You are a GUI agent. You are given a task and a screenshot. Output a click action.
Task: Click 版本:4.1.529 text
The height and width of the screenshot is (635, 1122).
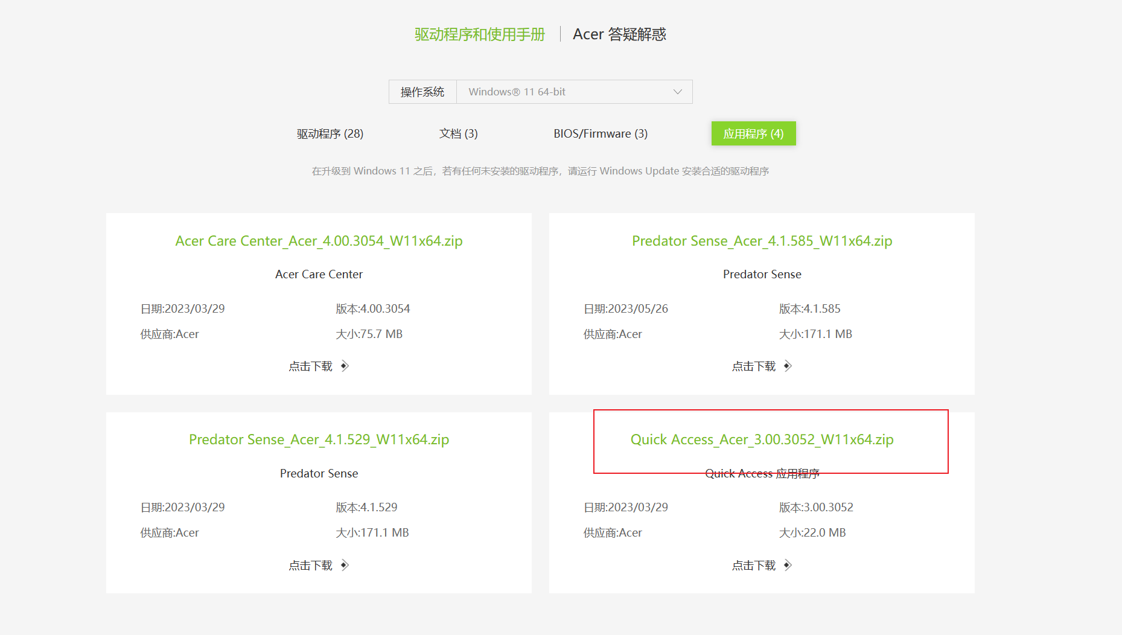[366, 507]
